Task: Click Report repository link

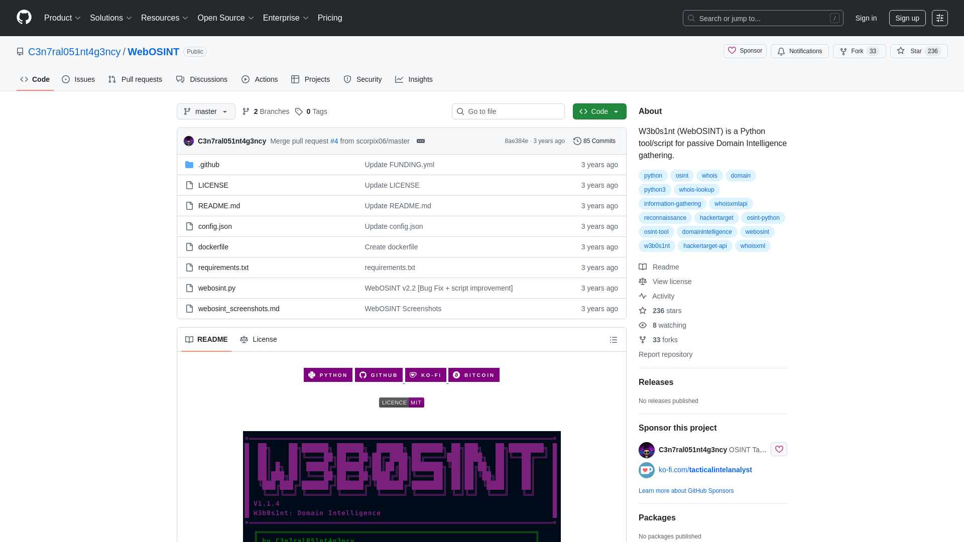Action: pos(665,354)
